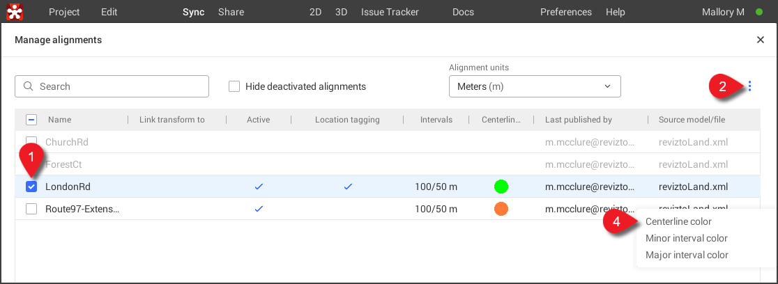Click LondonRd Active checkmark

[259, 187]
